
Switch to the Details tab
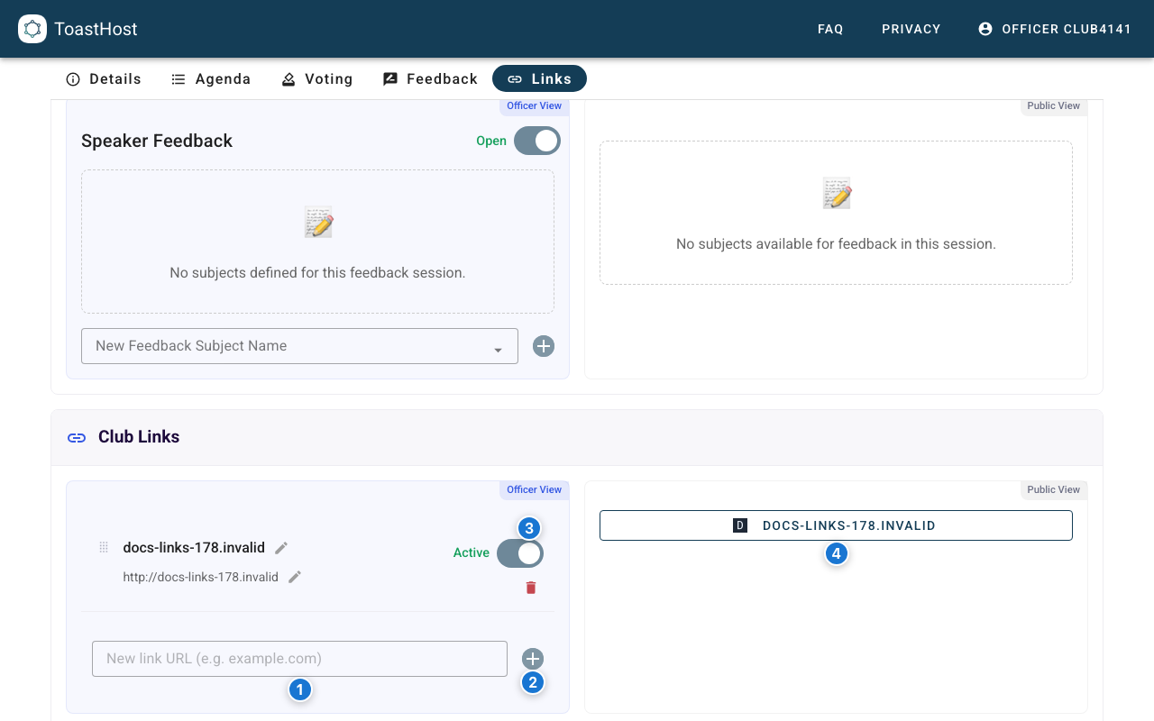[x=104, y=79]
